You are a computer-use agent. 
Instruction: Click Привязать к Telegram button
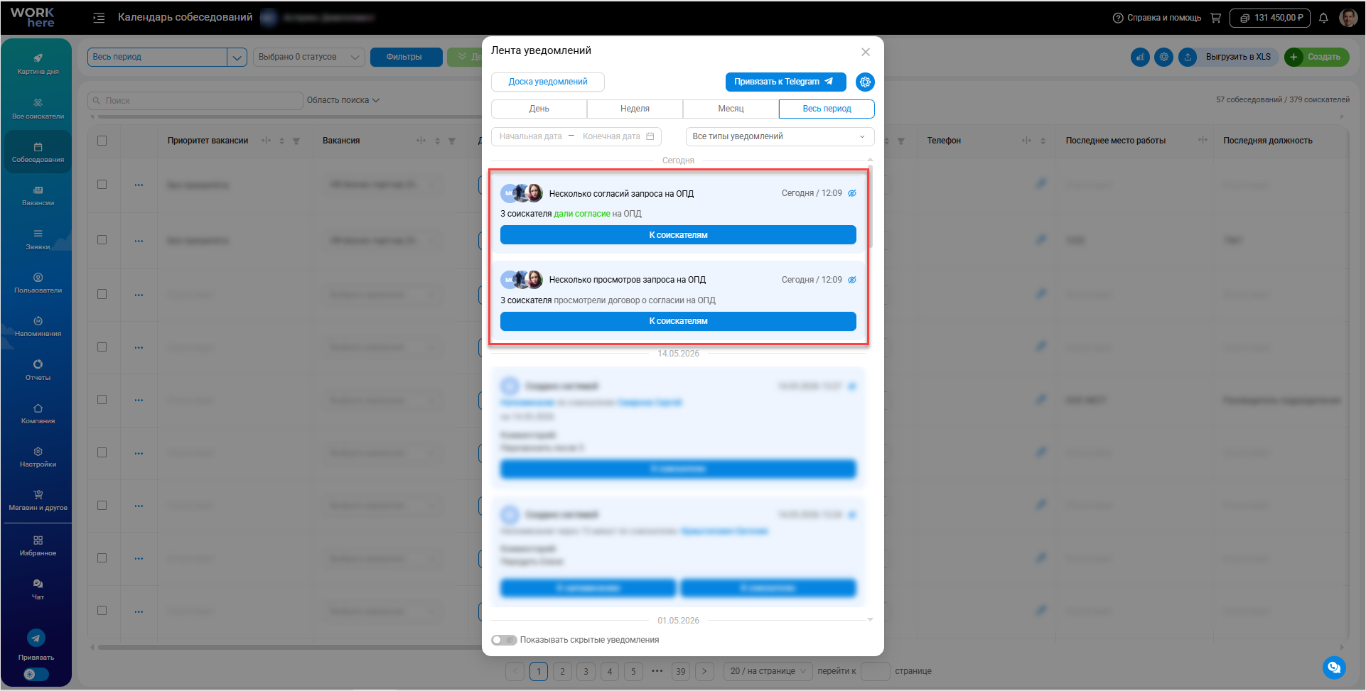coord(785,82)
